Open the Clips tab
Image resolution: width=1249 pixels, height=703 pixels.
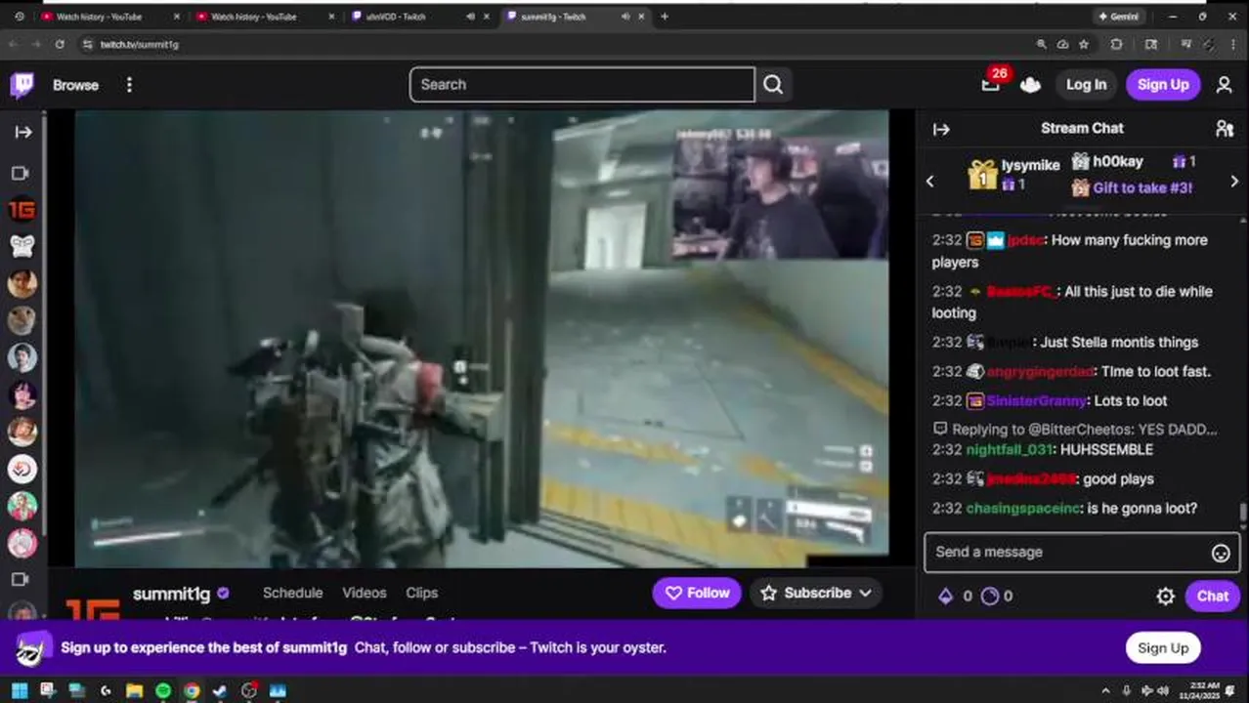(x=421, y=593)
